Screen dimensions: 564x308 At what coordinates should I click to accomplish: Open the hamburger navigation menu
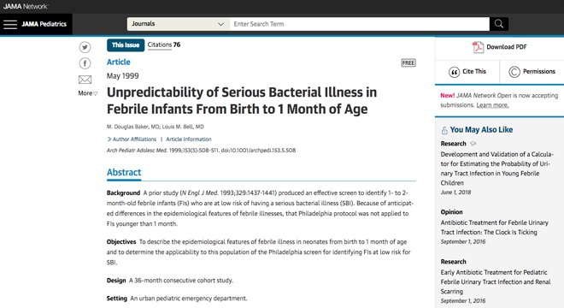[x=10, y=25]
